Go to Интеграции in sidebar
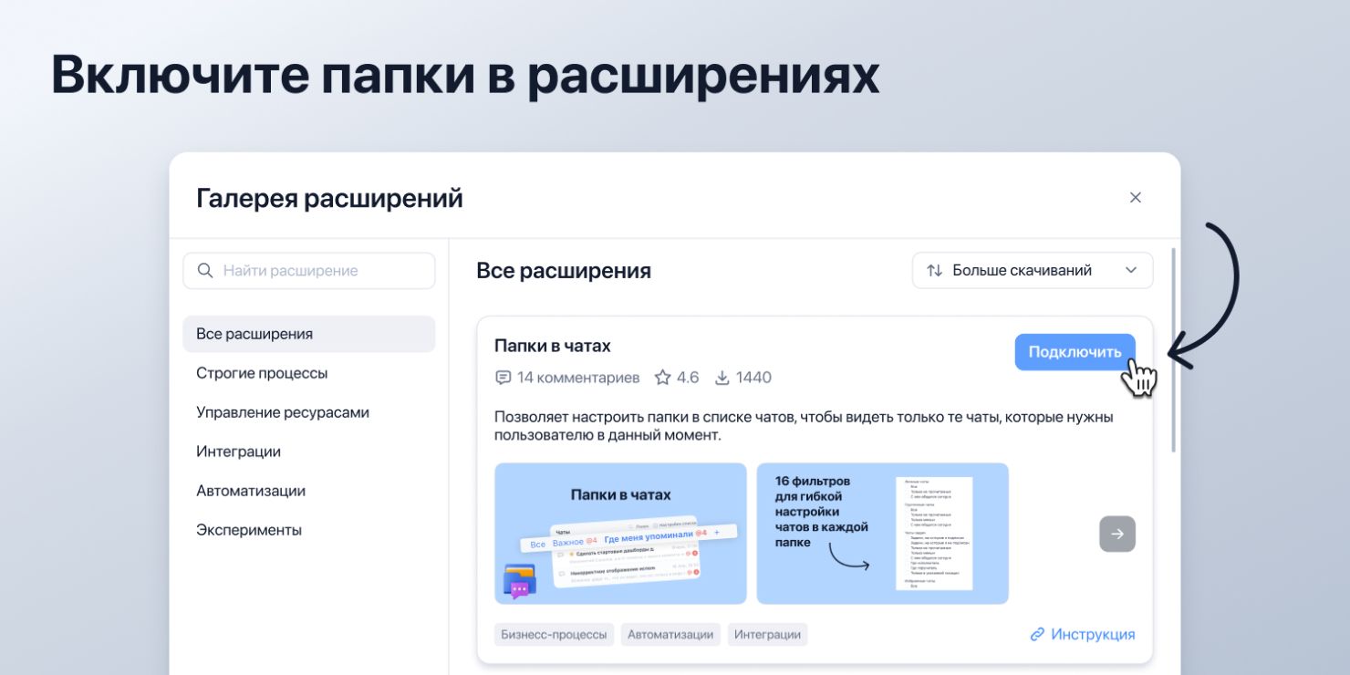 (x=238, y=452)
